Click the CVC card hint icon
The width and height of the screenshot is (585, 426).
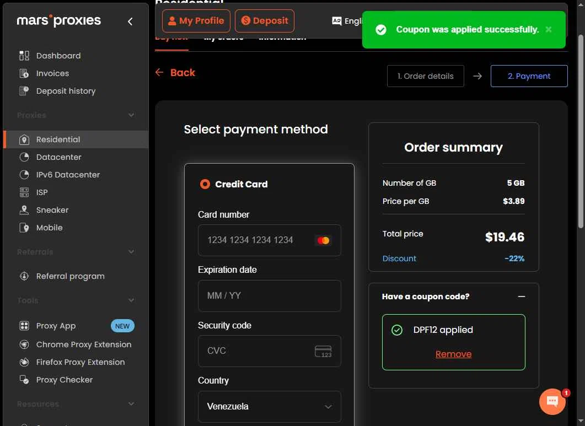[x=323, y=352]
